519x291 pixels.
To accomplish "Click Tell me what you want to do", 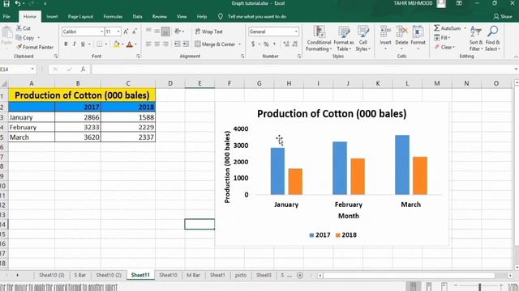I will point(257,16).
